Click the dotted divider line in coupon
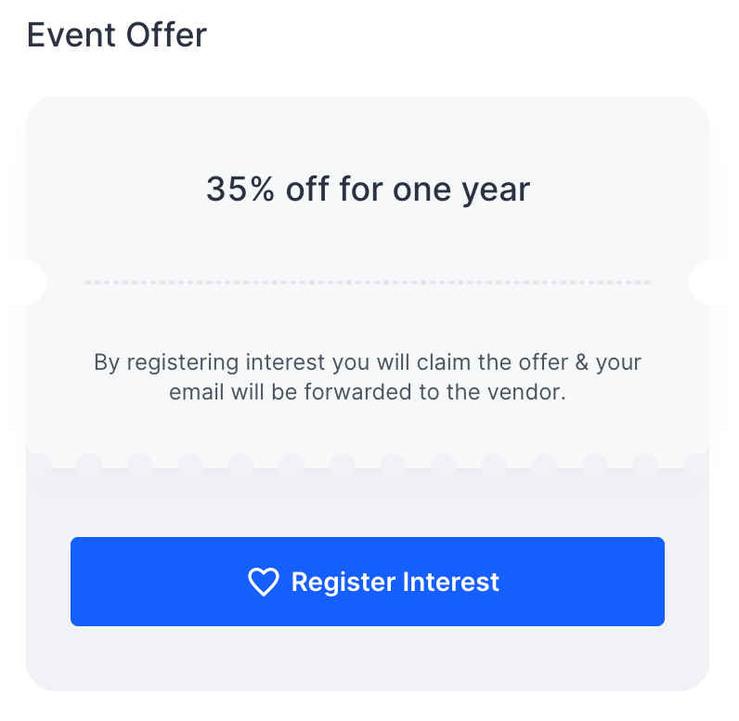This screenshot has width=739, height=721. (368, 282)
